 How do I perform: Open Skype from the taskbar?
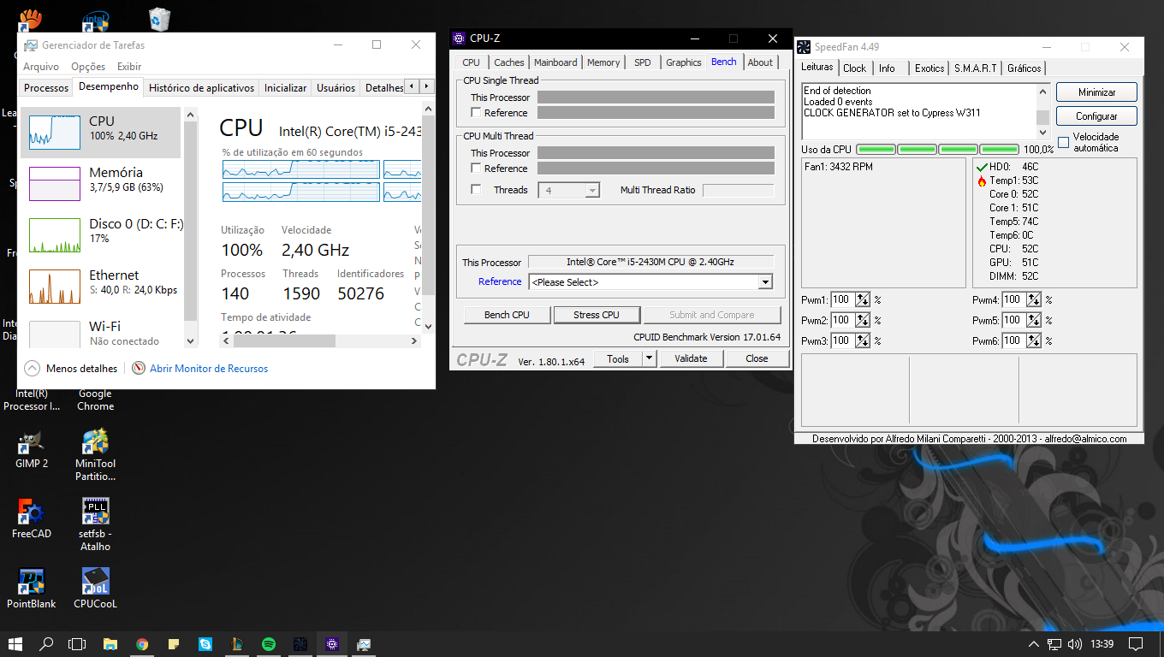(x=205, y=644)
